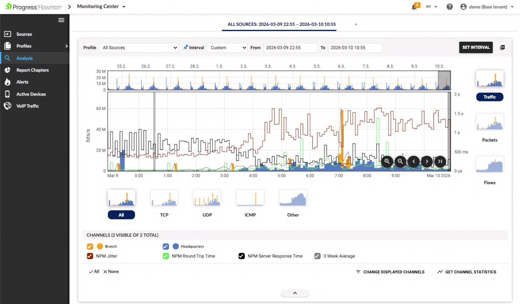Disable the 3 Week Average checkbox
520x304 pixels.
point(317,256)
